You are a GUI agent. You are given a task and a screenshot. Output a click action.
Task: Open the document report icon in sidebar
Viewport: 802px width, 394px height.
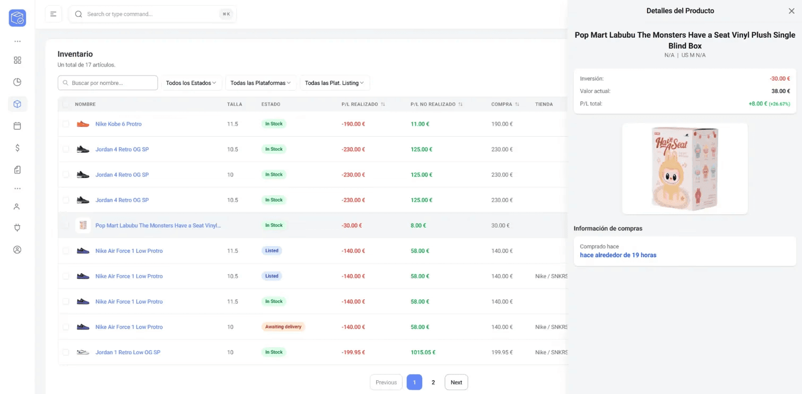[18, 170]
